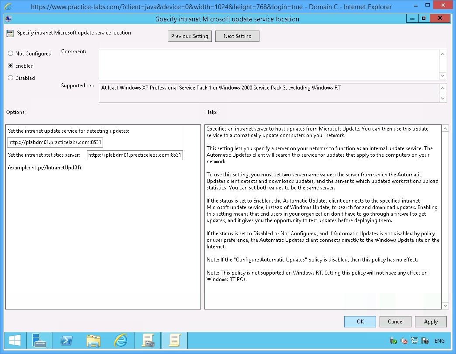Click the Help panel scroll down arrow

point(445,306)
